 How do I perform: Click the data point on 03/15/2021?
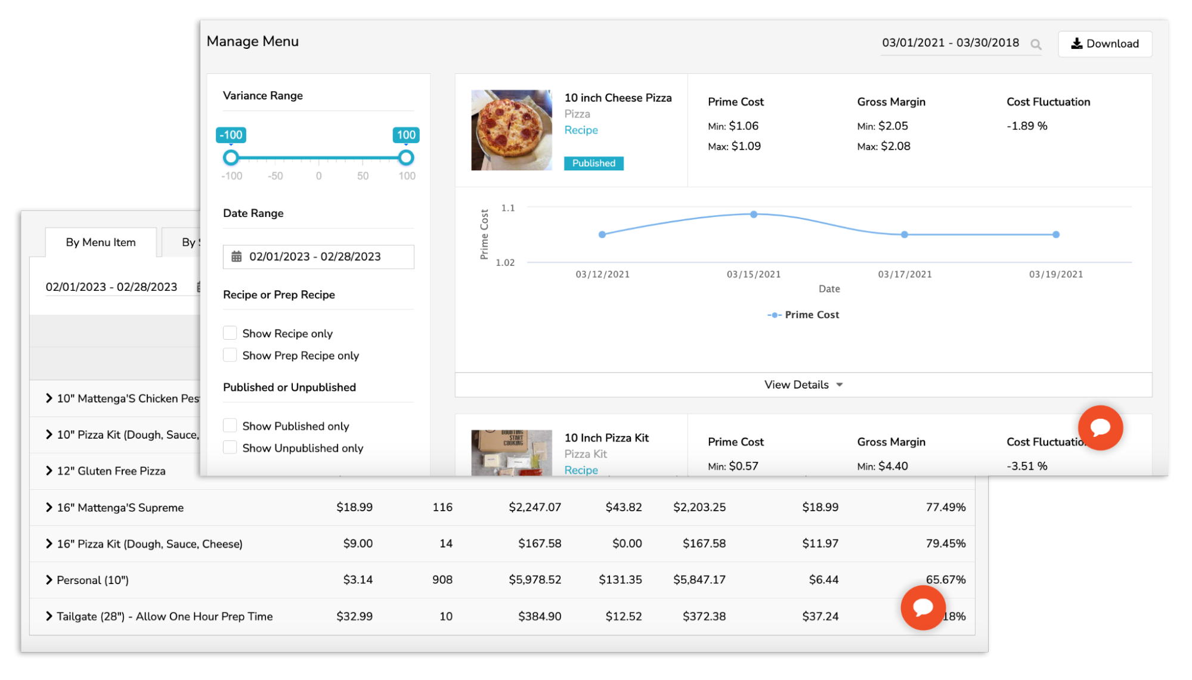pos(753,214)
